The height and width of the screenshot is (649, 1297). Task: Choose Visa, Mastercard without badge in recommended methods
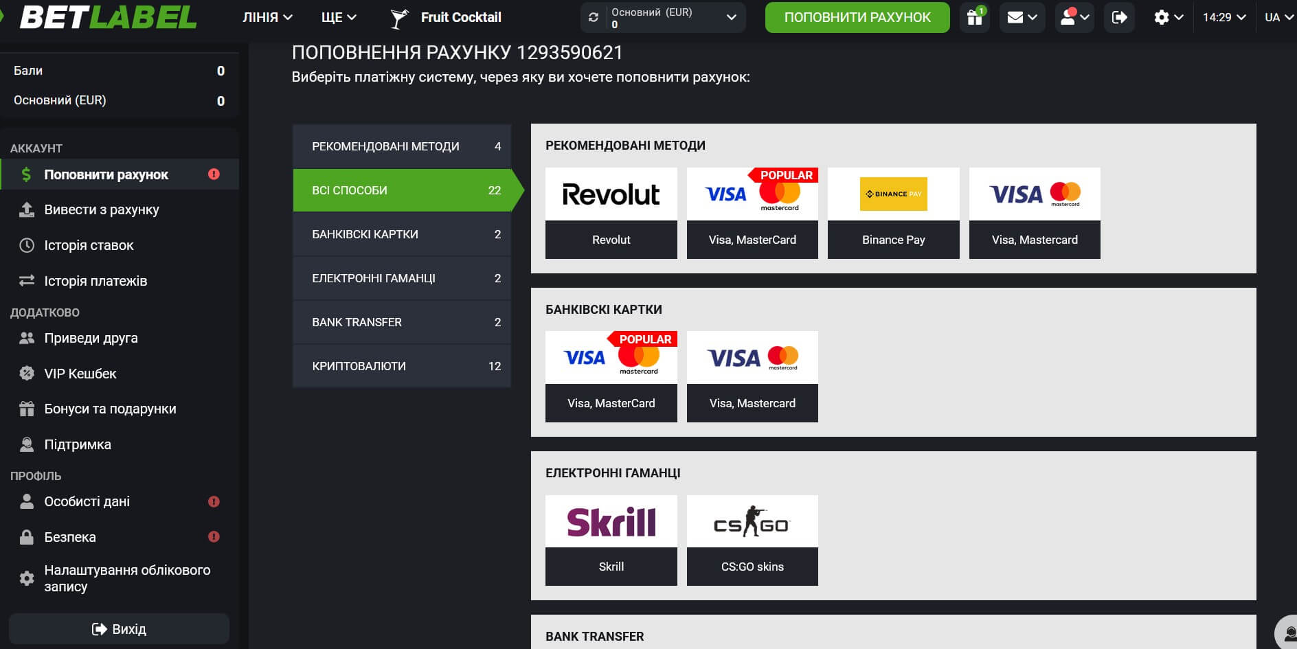pyautogui.click(x=1035, y=213)
